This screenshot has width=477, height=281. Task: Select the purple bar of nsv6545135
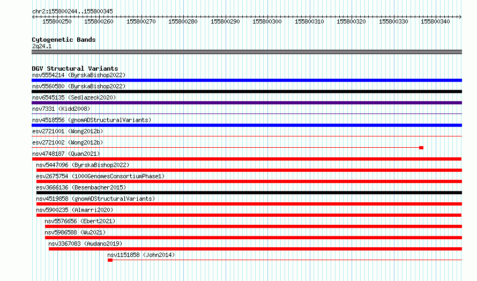point(247,103)
